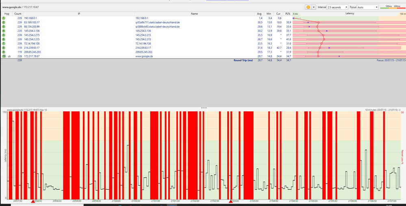406x206 pixels.
Task: Open the dropdown arrow beside the pause button
Action: pos(314,7)
